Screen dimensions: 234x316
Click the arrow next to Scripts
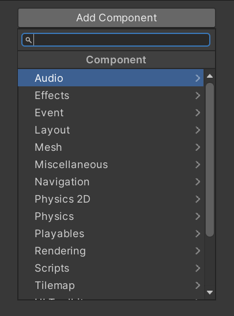pos(198,268)
